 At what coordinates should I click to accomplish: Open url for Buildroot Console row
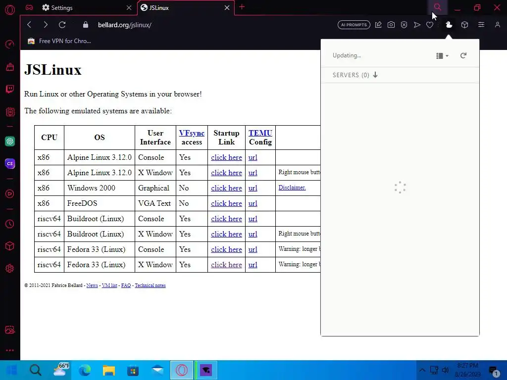point(253,219)
